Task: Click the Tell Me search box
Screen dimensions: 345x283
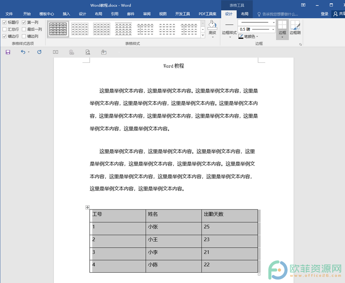Action: pyautogui.click(x=278, y=14)
